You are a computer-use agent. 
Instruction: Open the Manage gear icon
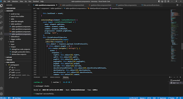click(x=2, y=94)
